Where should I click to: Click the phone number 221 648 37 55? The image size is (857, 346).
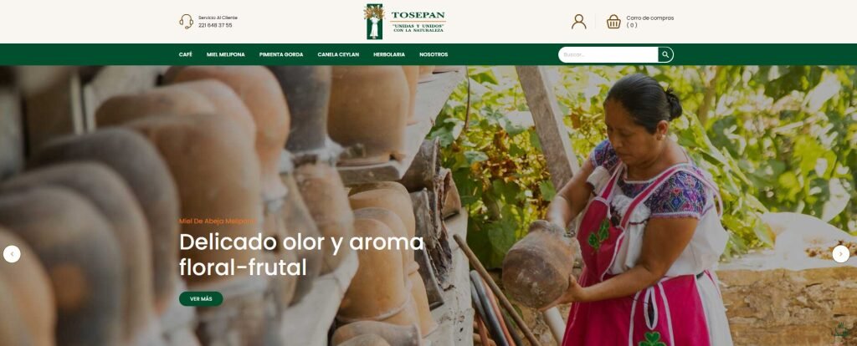tap(215, 25)
